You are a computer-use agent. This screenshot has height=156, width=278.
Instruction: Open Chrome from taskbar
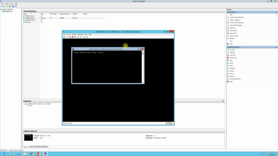pos(32,154)
